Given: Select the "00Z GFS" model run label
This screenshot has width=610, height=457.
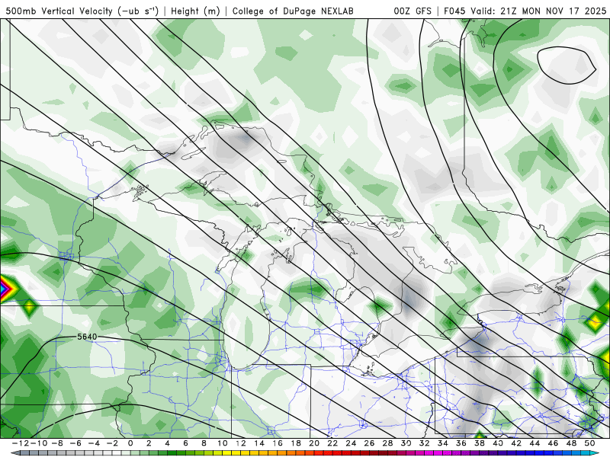Looking at the screenshot, I should 413,11.
